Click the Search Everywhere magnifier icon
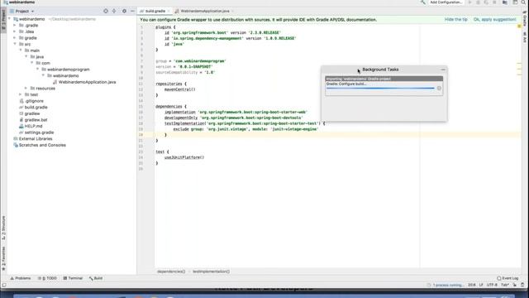Image resolution: width=529 pixels, height=298 pixels. pos(523,2)
